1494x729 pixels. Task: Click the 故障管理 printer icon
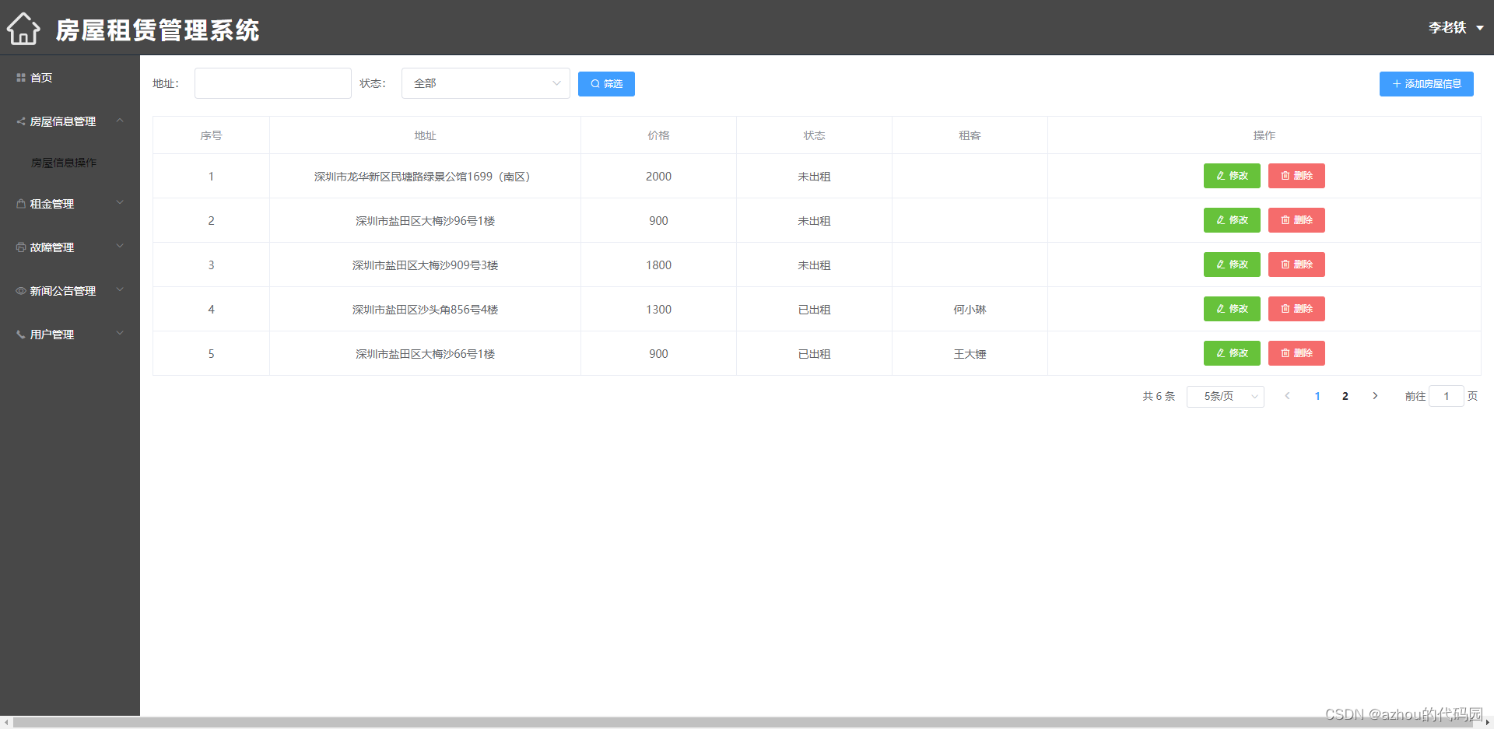coord(21,247)
